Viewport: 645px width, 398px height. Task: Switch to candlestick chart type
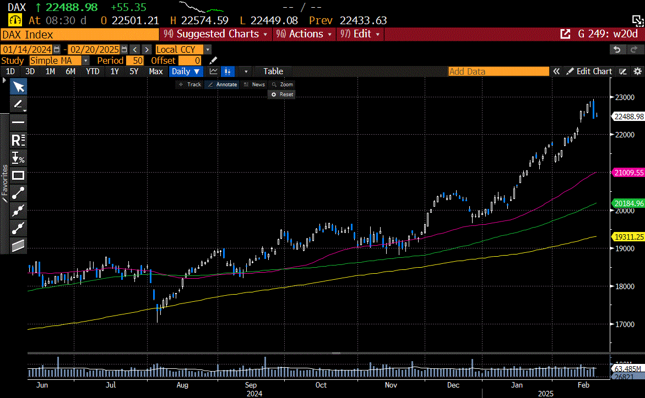coord(227,71)
